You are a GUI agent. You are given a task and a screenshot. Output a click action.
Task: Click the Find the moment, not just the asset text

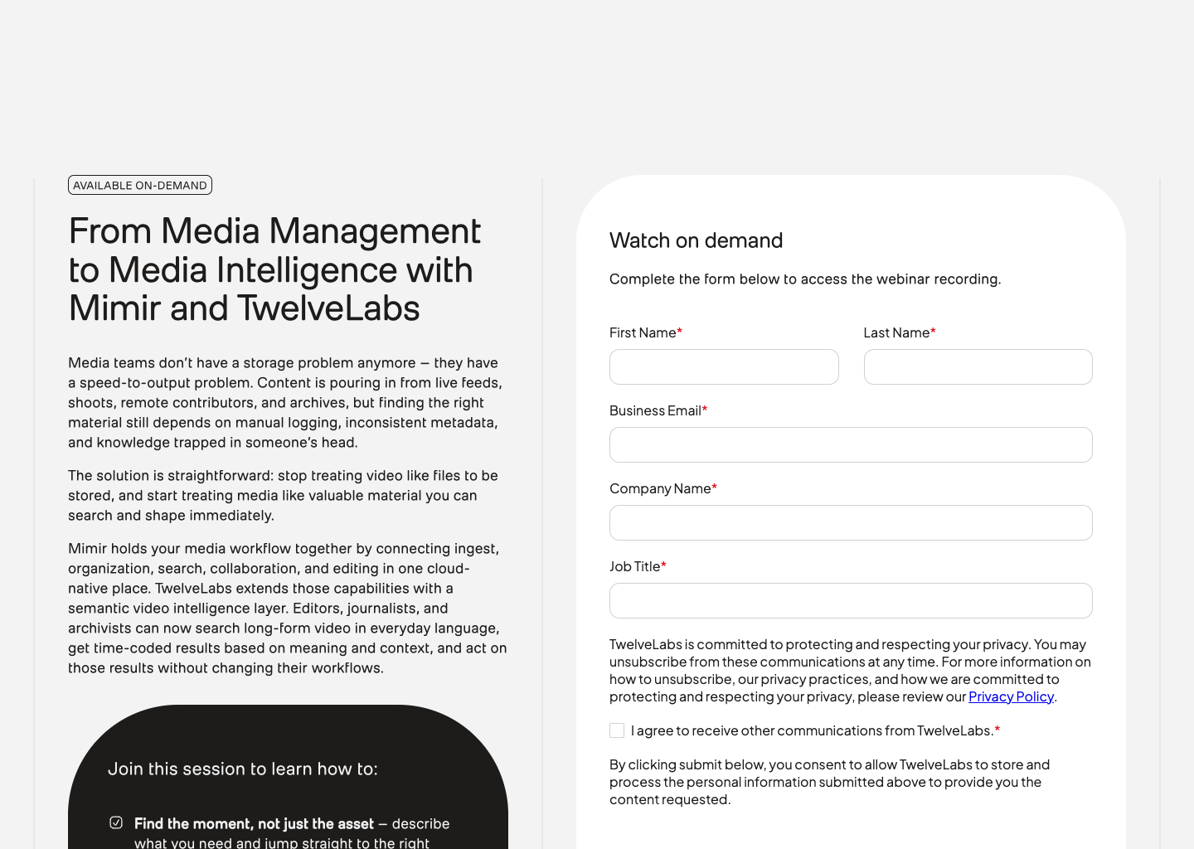pos(254,823)
